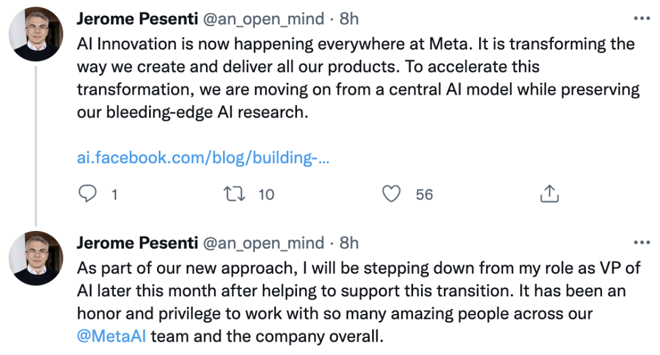Open the 8h timestamp of first tweet
Viewport: 660px width, 355px height.
tap(349, 19)
